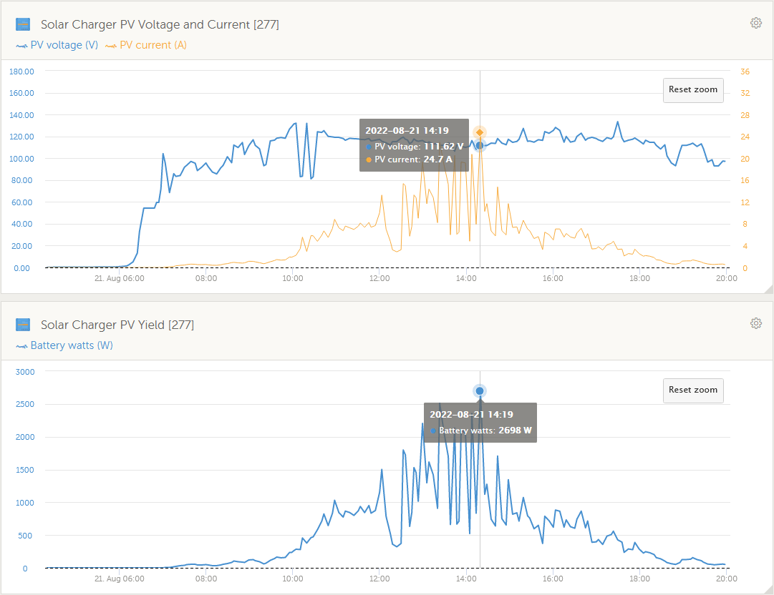Click the Battery watts peak point marker
Viewport: 774px width, 595px height.
tap(480, 390)
